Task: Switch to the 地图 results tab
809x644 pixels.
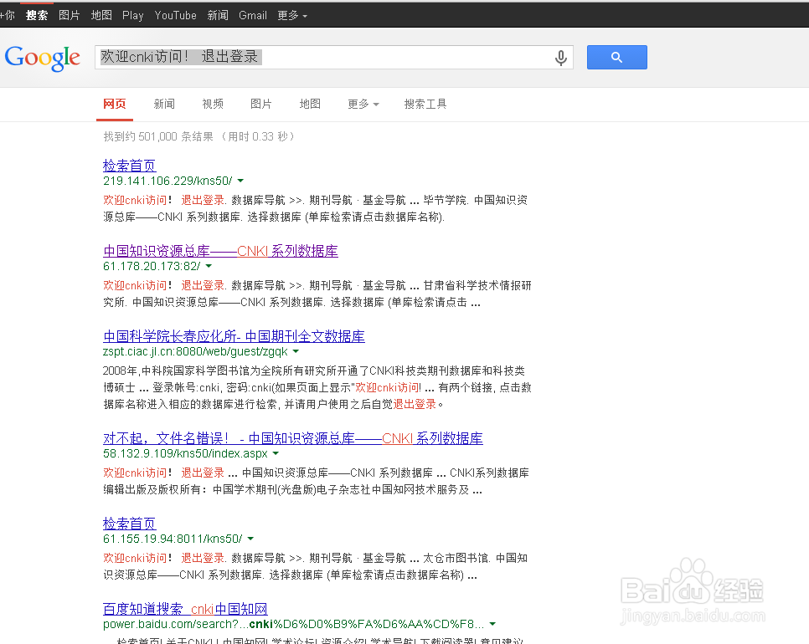Action: tap(310, 104)
